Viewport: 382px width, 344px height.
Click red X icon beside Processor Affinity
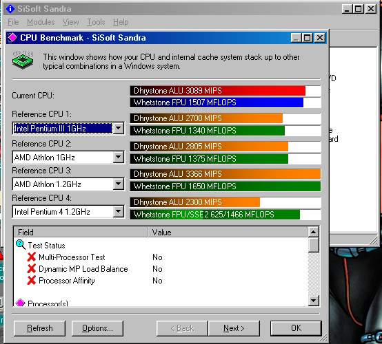pyautogui.click(x=32, y=280)
